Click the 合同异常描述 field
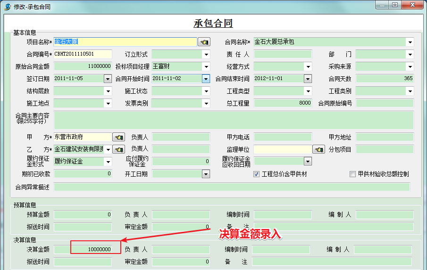Screen dimensions: 427x270 [x=232, y=187]
